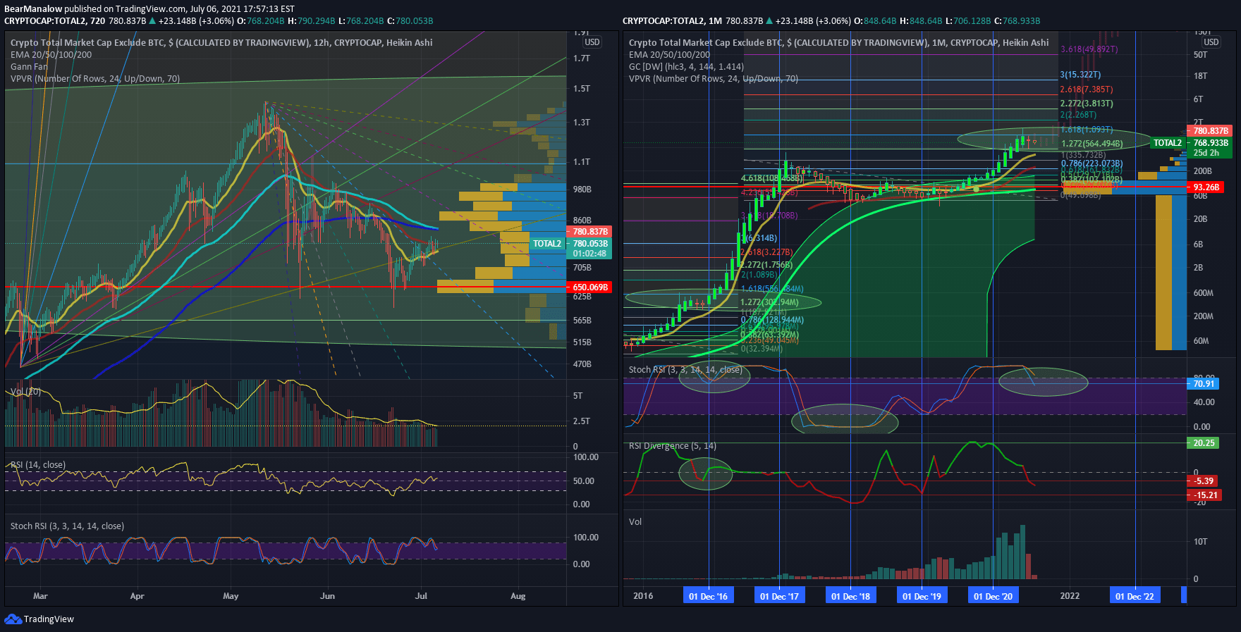Click the 2.272(3.813T) Fibonacci label

pyautogui.click(x=1087, y=104)
